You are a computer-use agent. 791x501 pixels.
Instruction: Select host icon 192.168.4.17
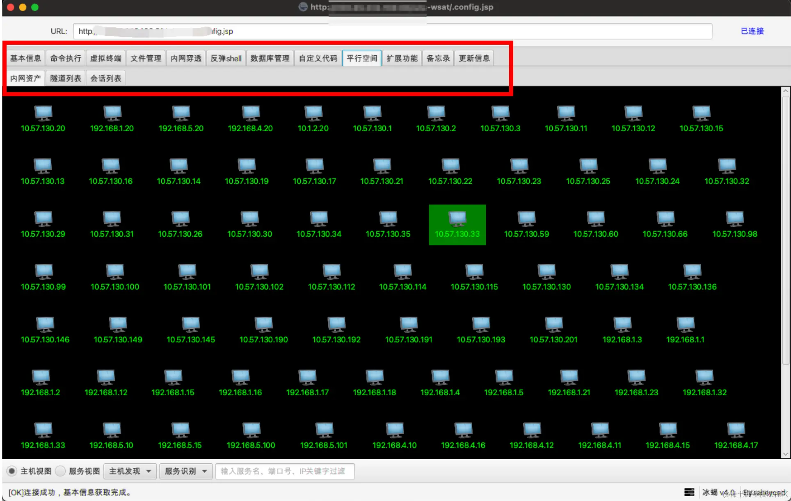(x=736, y=430)
